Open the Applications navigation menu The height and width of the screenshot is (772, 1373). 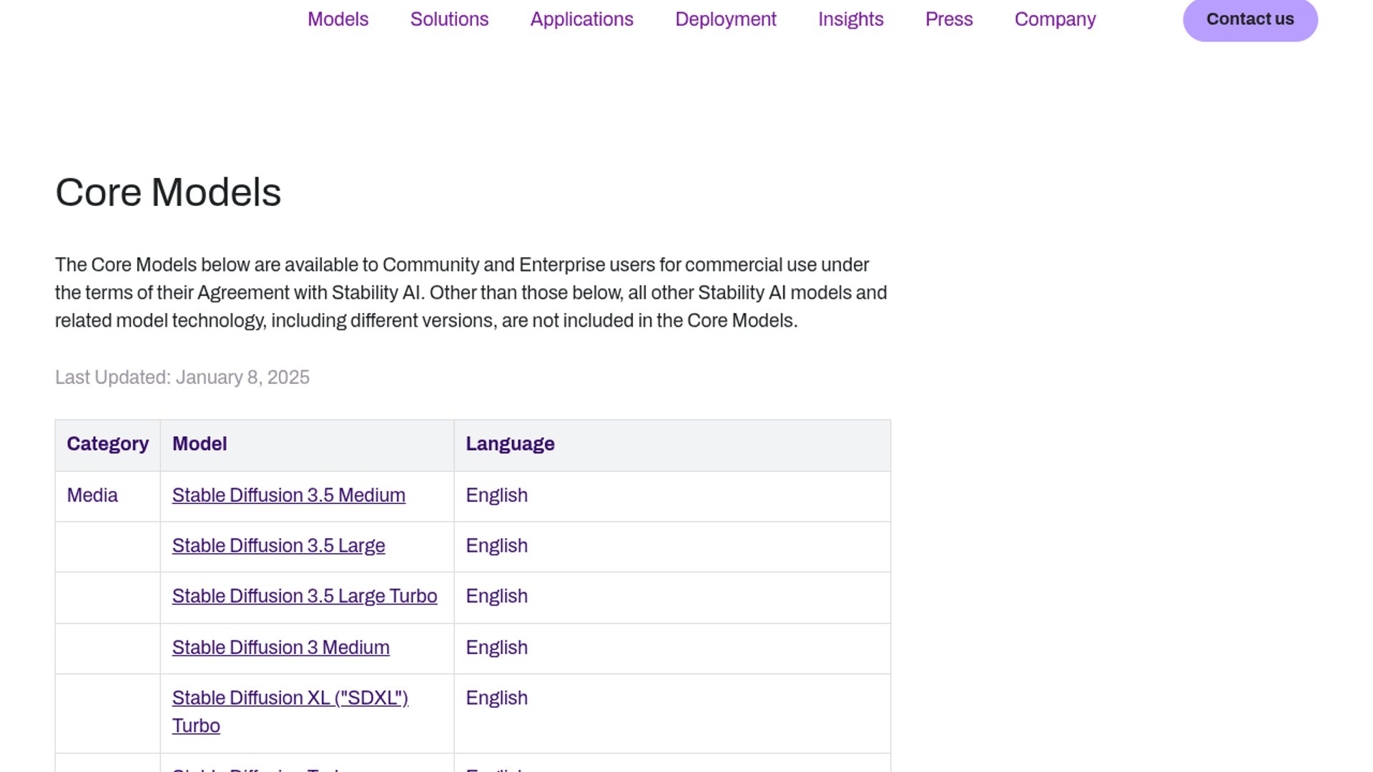point(581,19)
